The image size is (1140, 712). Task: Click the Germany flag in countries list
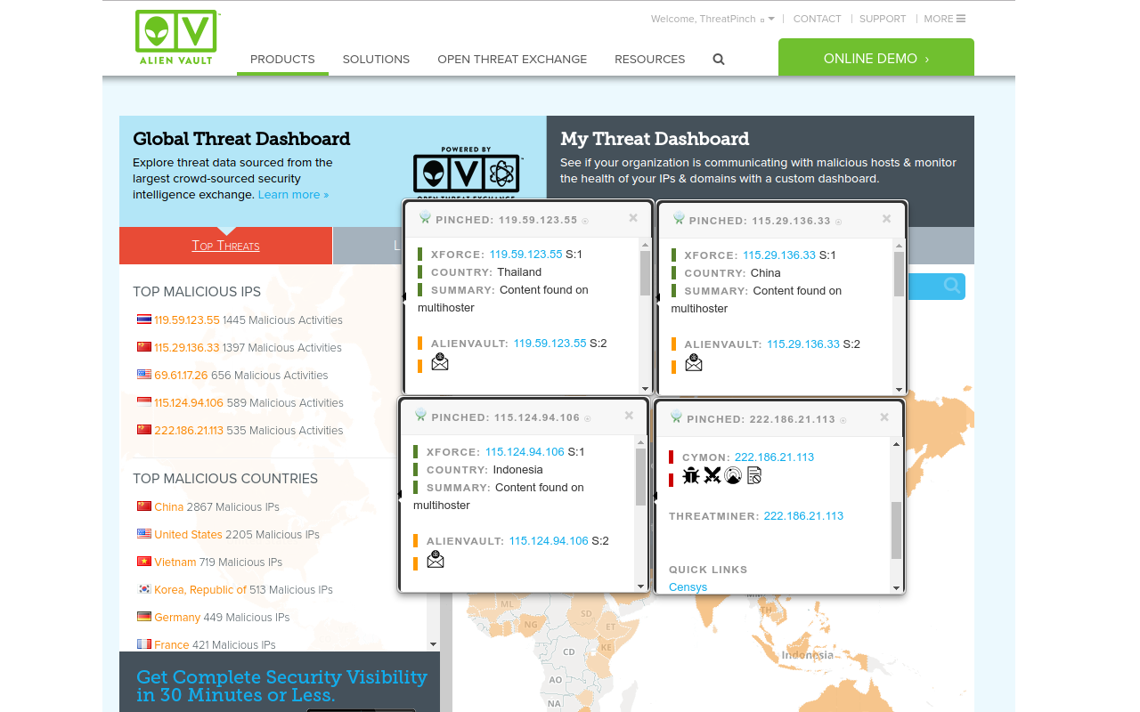144,617
